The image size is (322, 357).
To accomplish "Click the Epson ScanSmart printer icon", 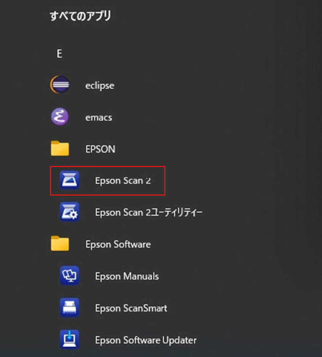I will pos(69,308).
